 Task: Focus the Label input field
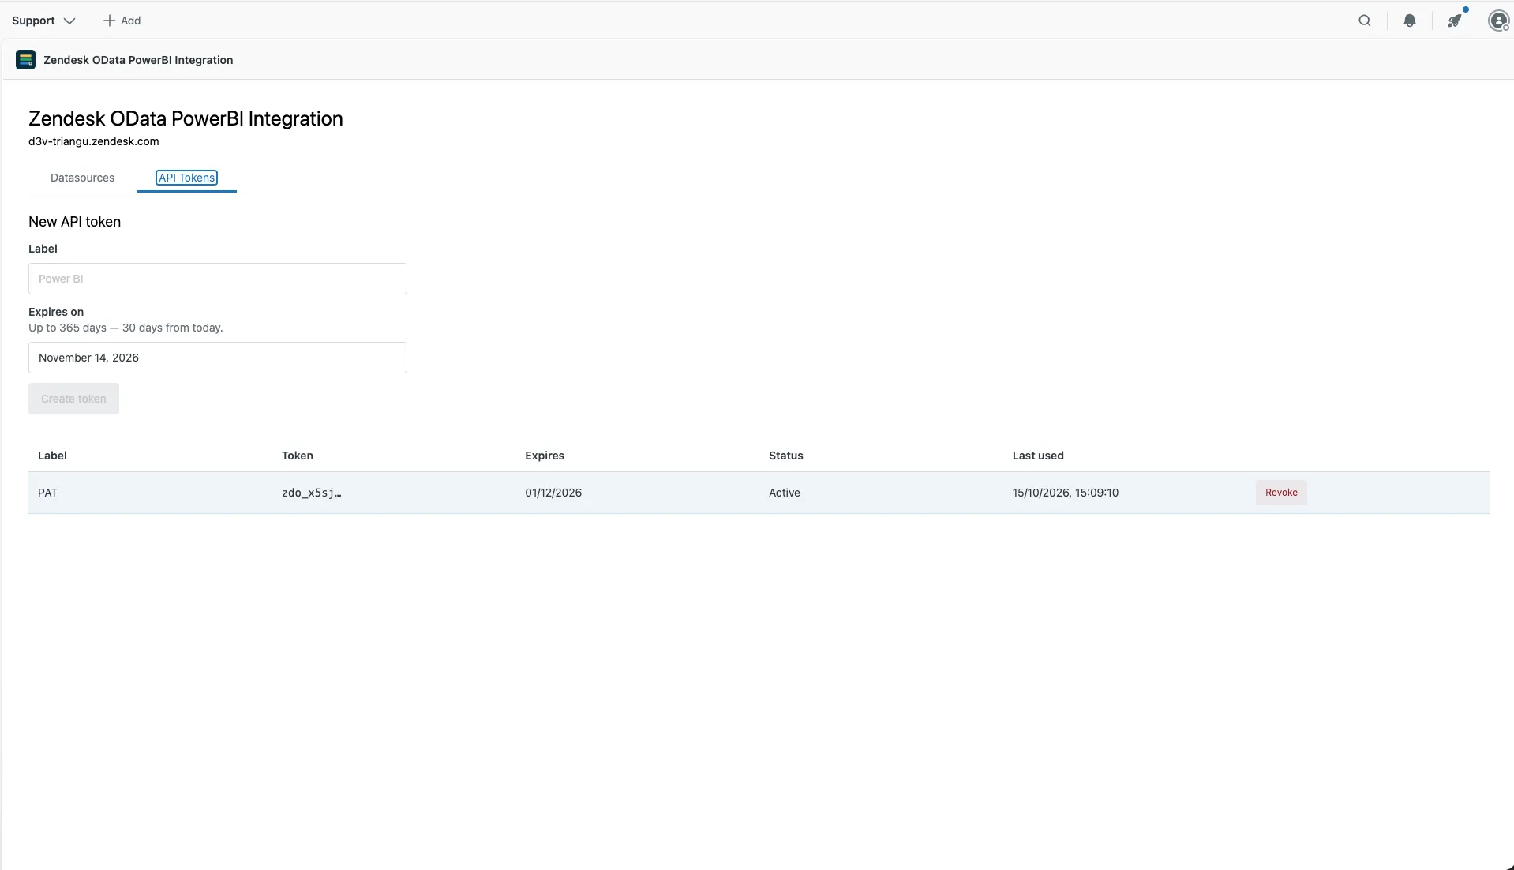coord(218,279)
